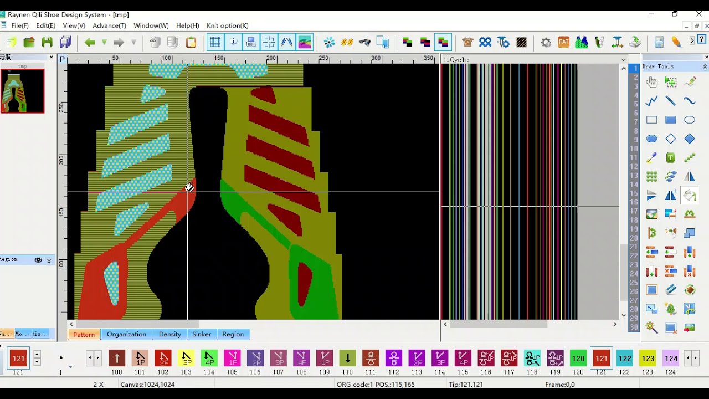The width and height of the screenshot is (709, 399).
Task: Activate the eyedropper color picker tool
Action: click(652, 158)
